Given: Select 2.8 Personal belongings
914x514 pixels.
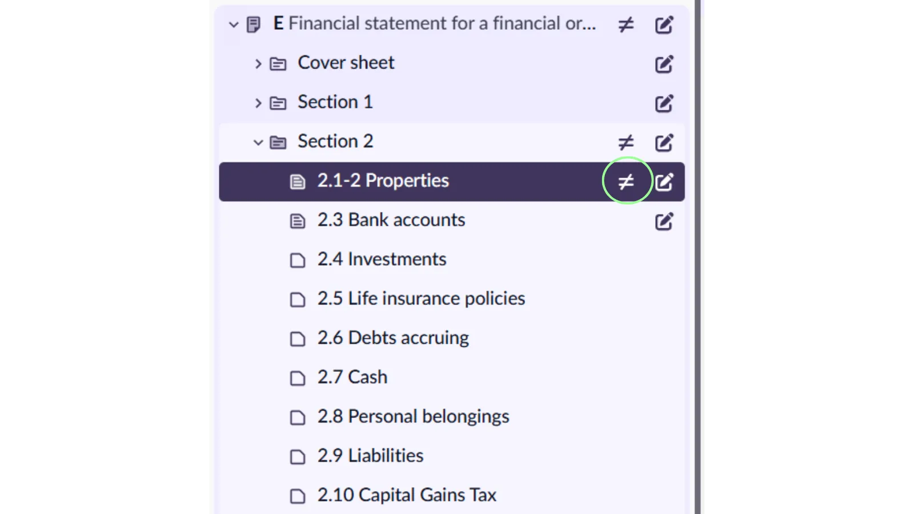Looking at the screenshot, I should click(x=412, y=417).
